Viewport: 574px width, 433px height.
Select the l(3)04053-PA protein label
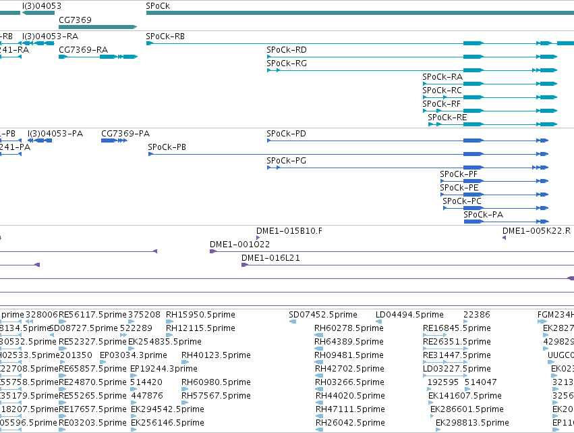pyautogui.click(x=55, y=134)
